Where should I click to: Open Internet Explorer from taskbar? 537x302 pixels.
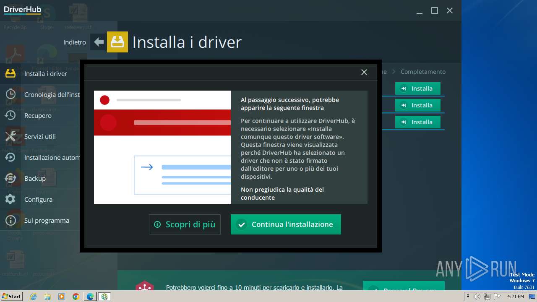pos(33,297)
